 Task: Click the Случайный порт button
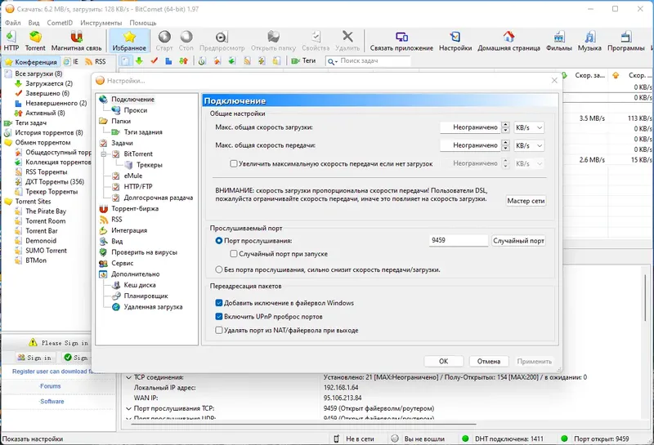point(518,241)
